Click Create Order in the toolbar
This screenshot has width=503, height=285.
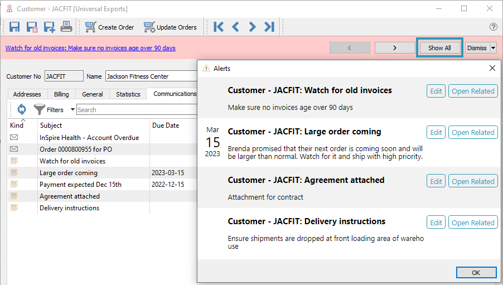click(x=109, y=27)
